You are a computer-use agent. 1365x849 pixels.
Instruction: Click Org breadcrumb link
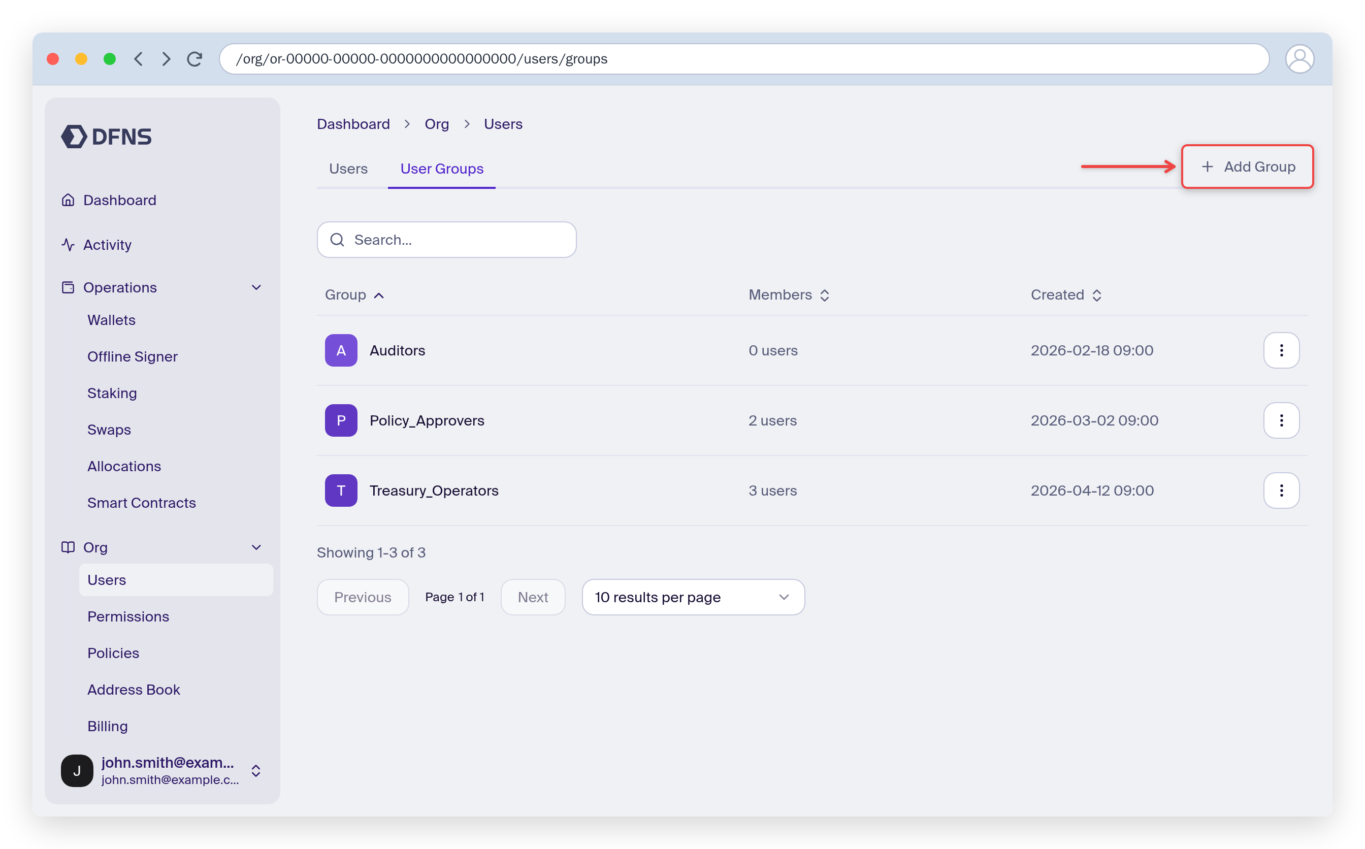[x=436, y=124]
